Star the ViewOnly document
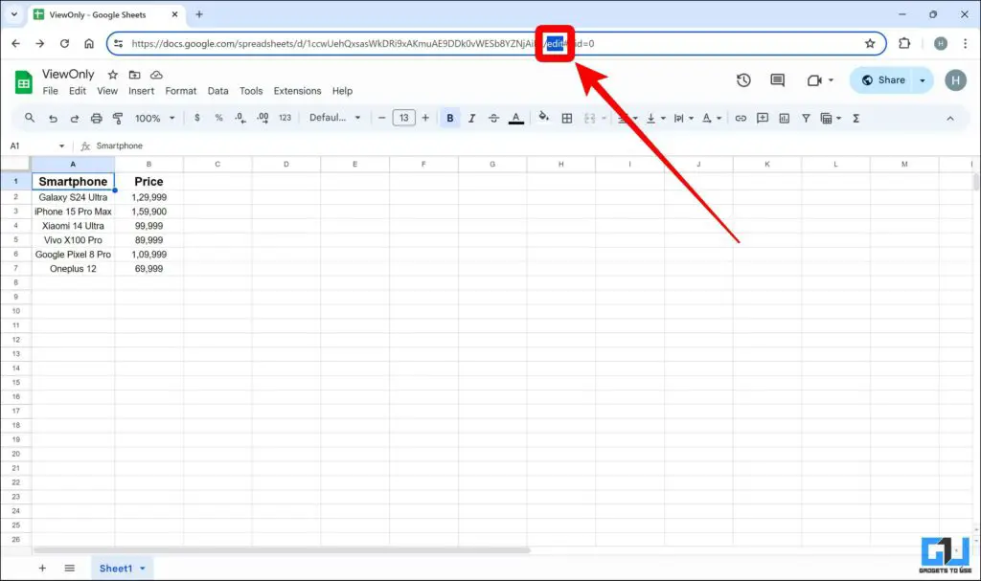 (x=113, y=75)
